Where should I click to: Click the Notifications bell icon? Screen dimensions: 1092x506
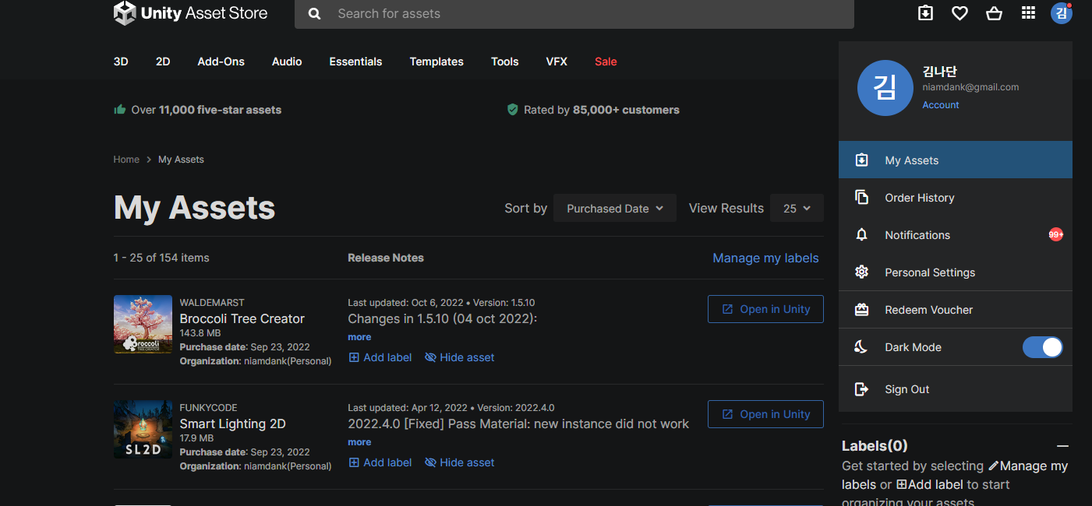861,234
